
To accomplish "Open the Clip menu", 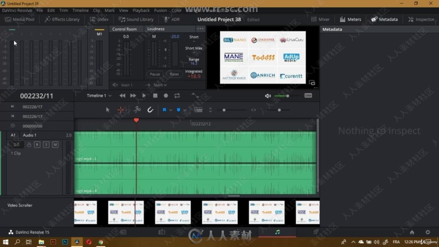I will pyautogui.click(x=97, y=10).
